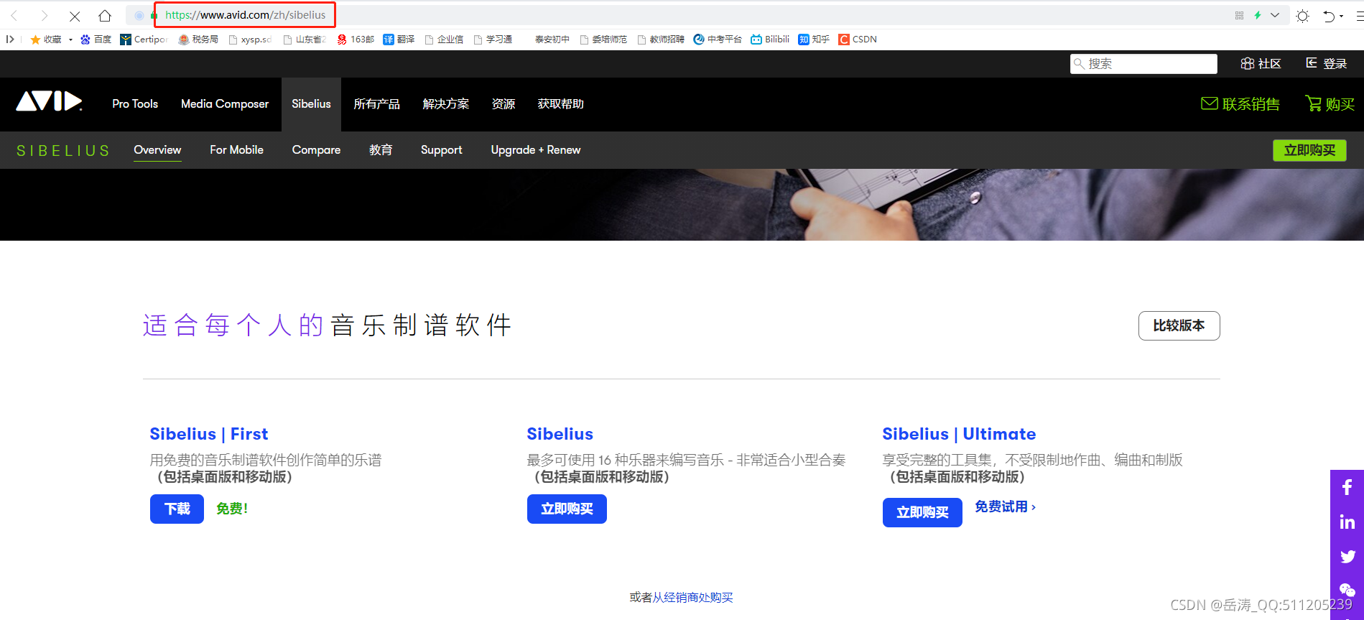Open the CSDN bookmark
1364x620 pixels.
[858, 40]
